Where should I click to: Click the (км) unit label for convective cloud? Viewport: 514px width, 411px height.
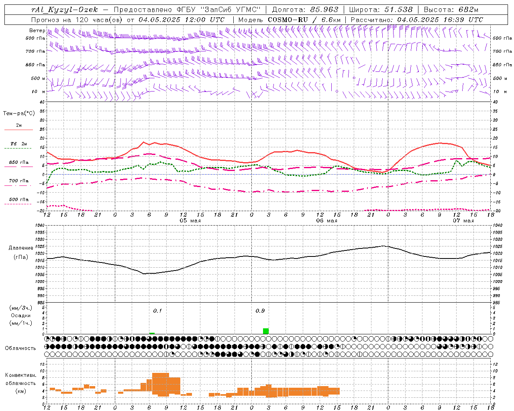tap(20, 391)
